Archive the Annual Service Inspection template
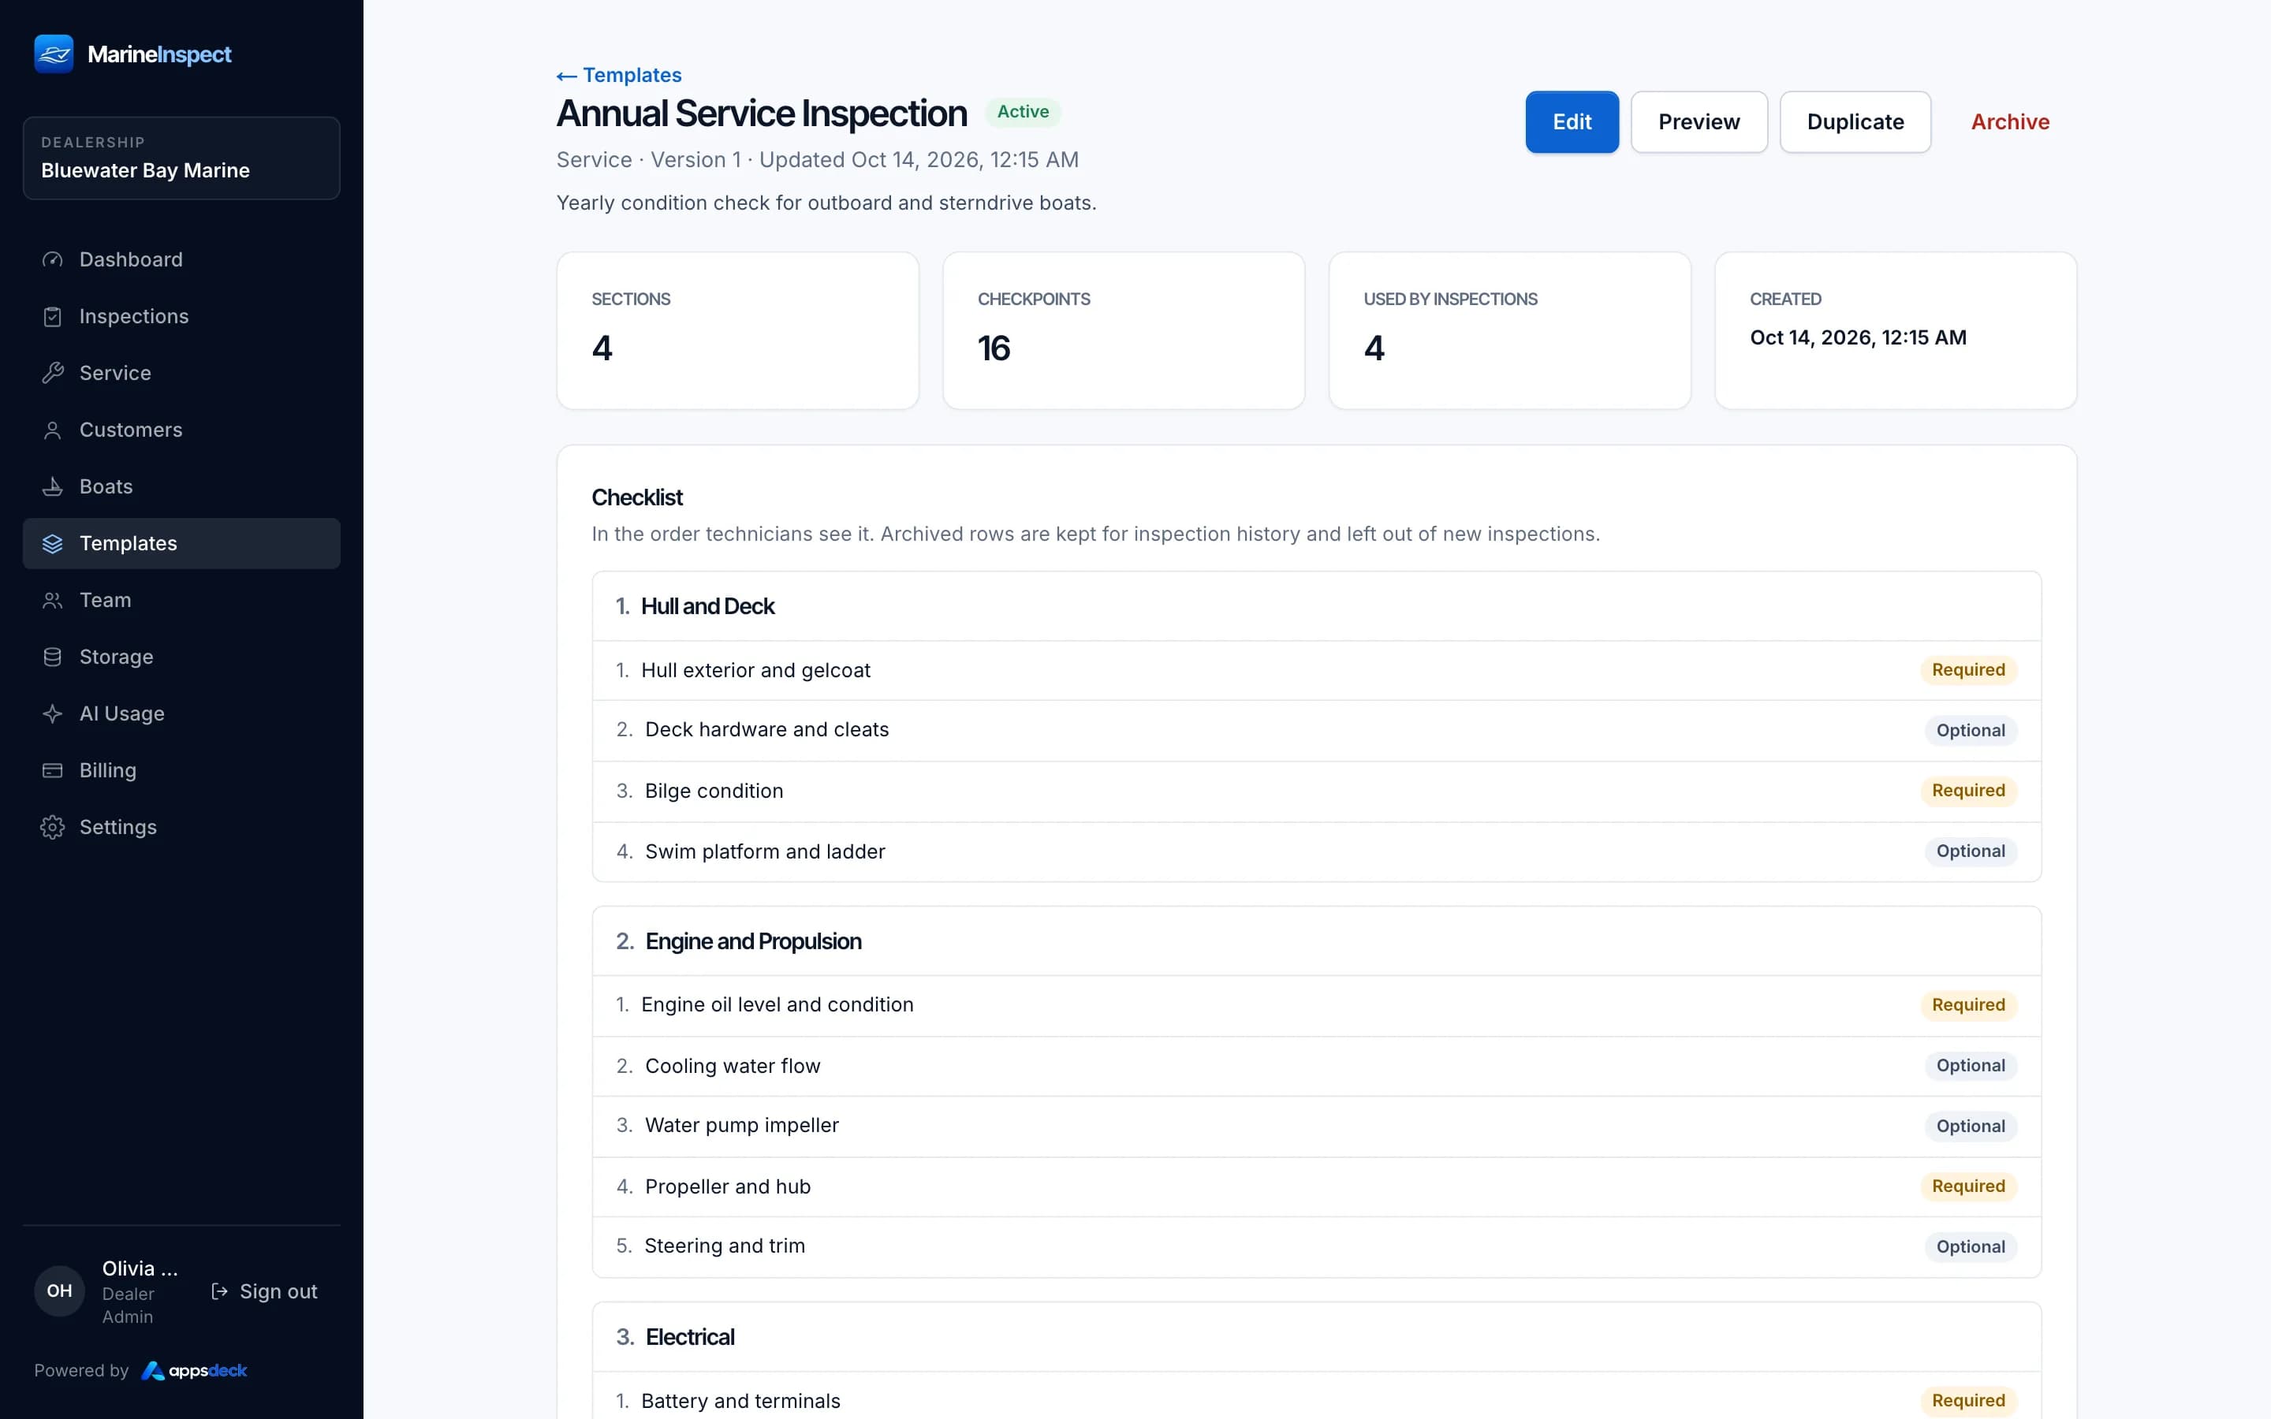Screen dimensions: 2271x1419 (2010, 122)
